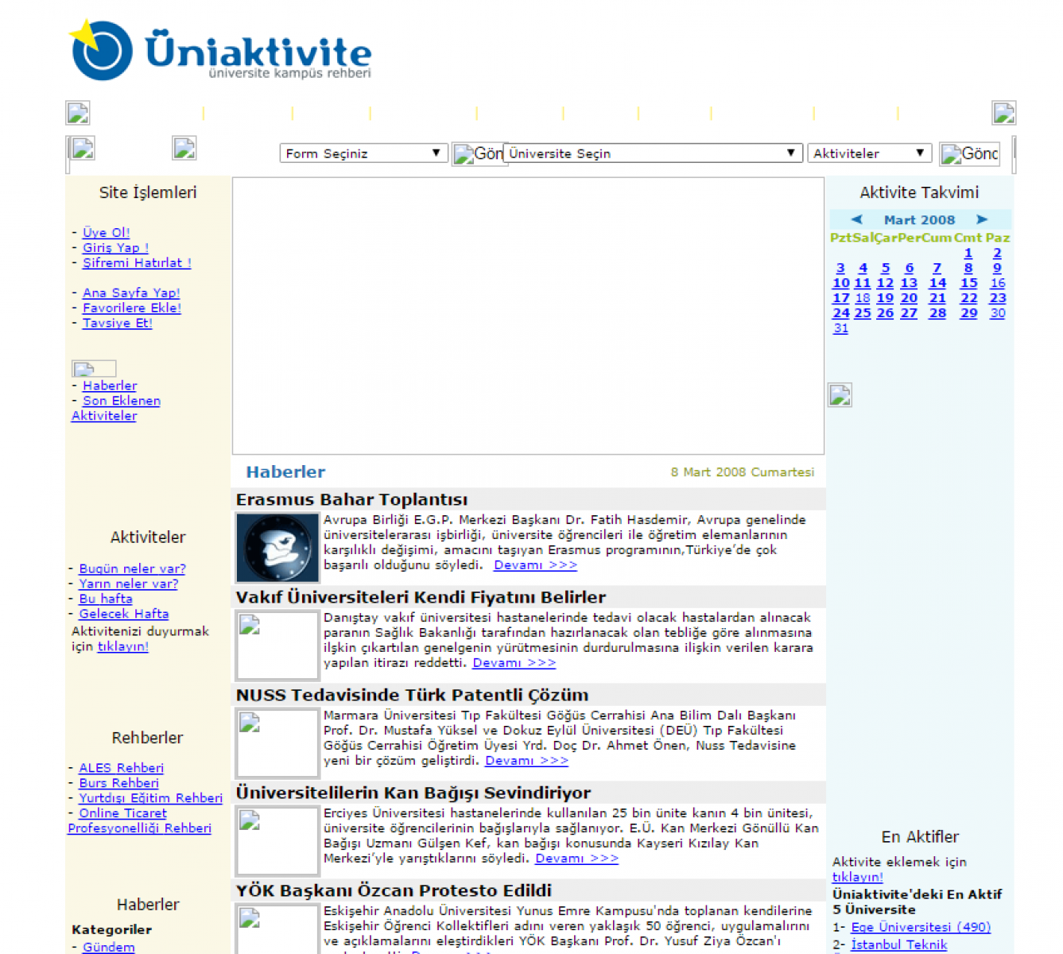Image resolution: width=1063 pixels, height=954 pixels.
Task: Open the Form Seçiniz dropdown
Action: (363, 153)
